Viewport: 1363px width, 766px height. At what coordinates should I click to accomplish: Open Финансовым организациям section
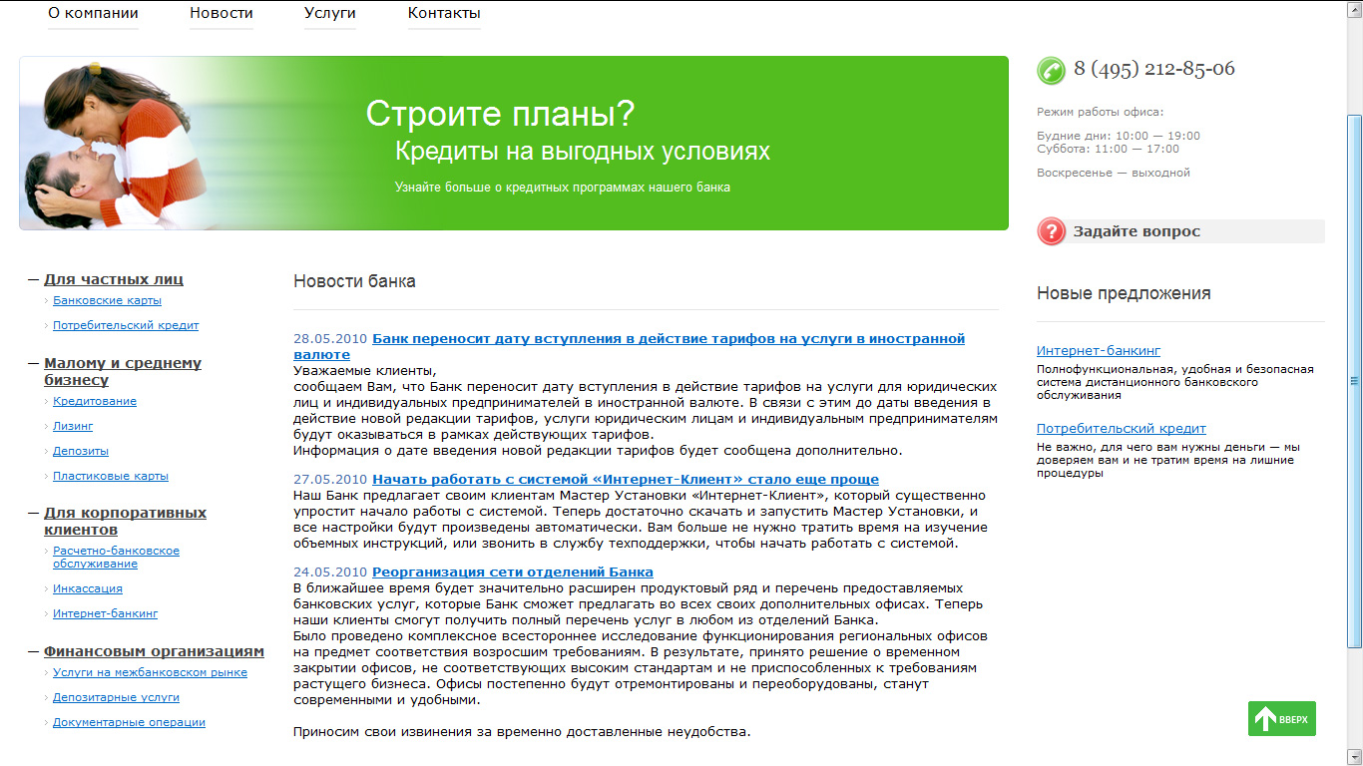154,651
